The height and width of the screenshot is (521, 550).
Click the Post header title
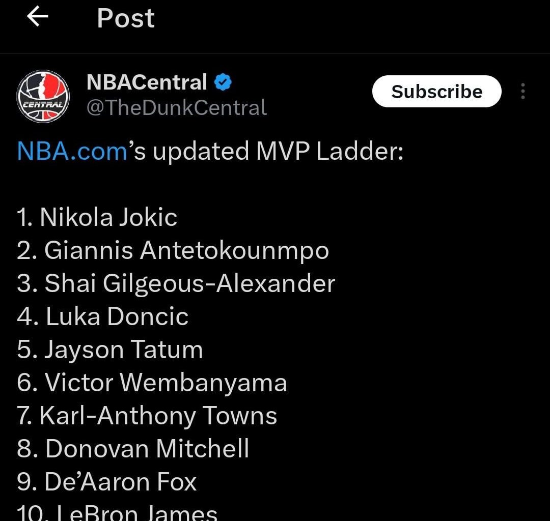click(125, 18)
